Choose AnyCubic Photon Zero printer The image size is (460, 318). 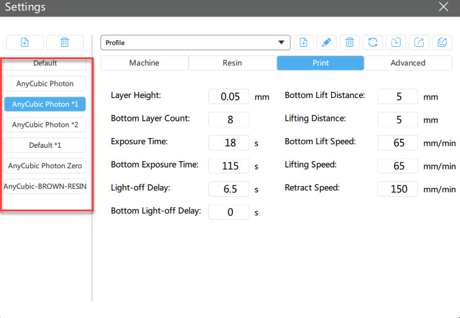click(x=45, y=166)
